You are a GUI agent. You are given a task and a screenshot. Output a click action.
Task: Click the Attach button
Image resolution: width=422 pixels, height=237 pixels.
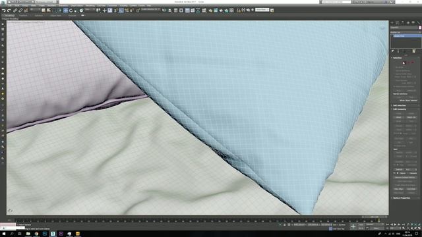pyautogui.click(x=398, y=117)
